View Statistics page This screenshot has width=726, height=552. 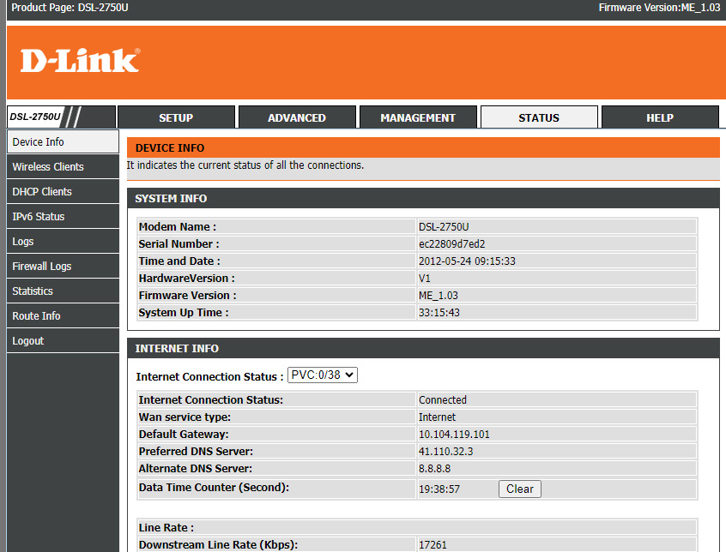click(x=63, y=291)
